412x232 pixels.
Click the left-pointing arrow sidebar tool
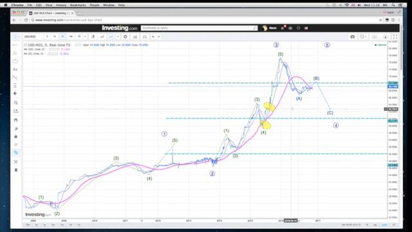pos(15,93)
